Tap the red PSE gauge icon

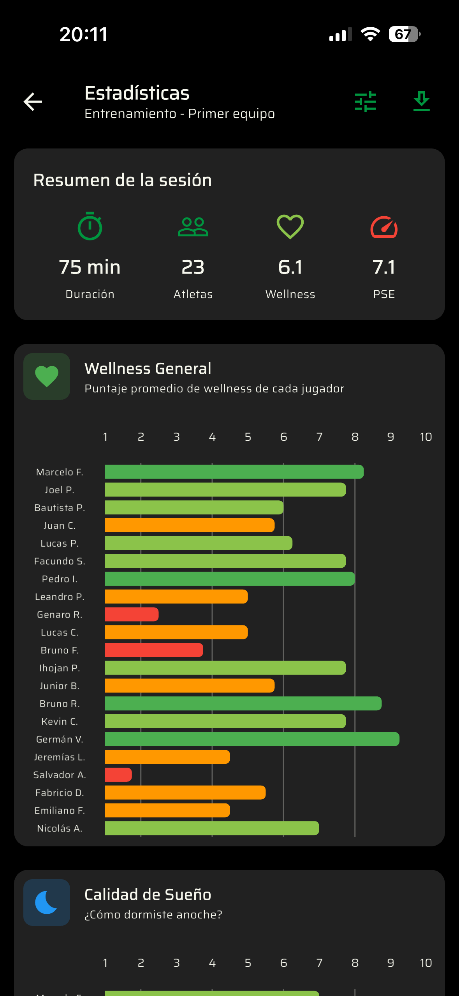pos(384,227)
